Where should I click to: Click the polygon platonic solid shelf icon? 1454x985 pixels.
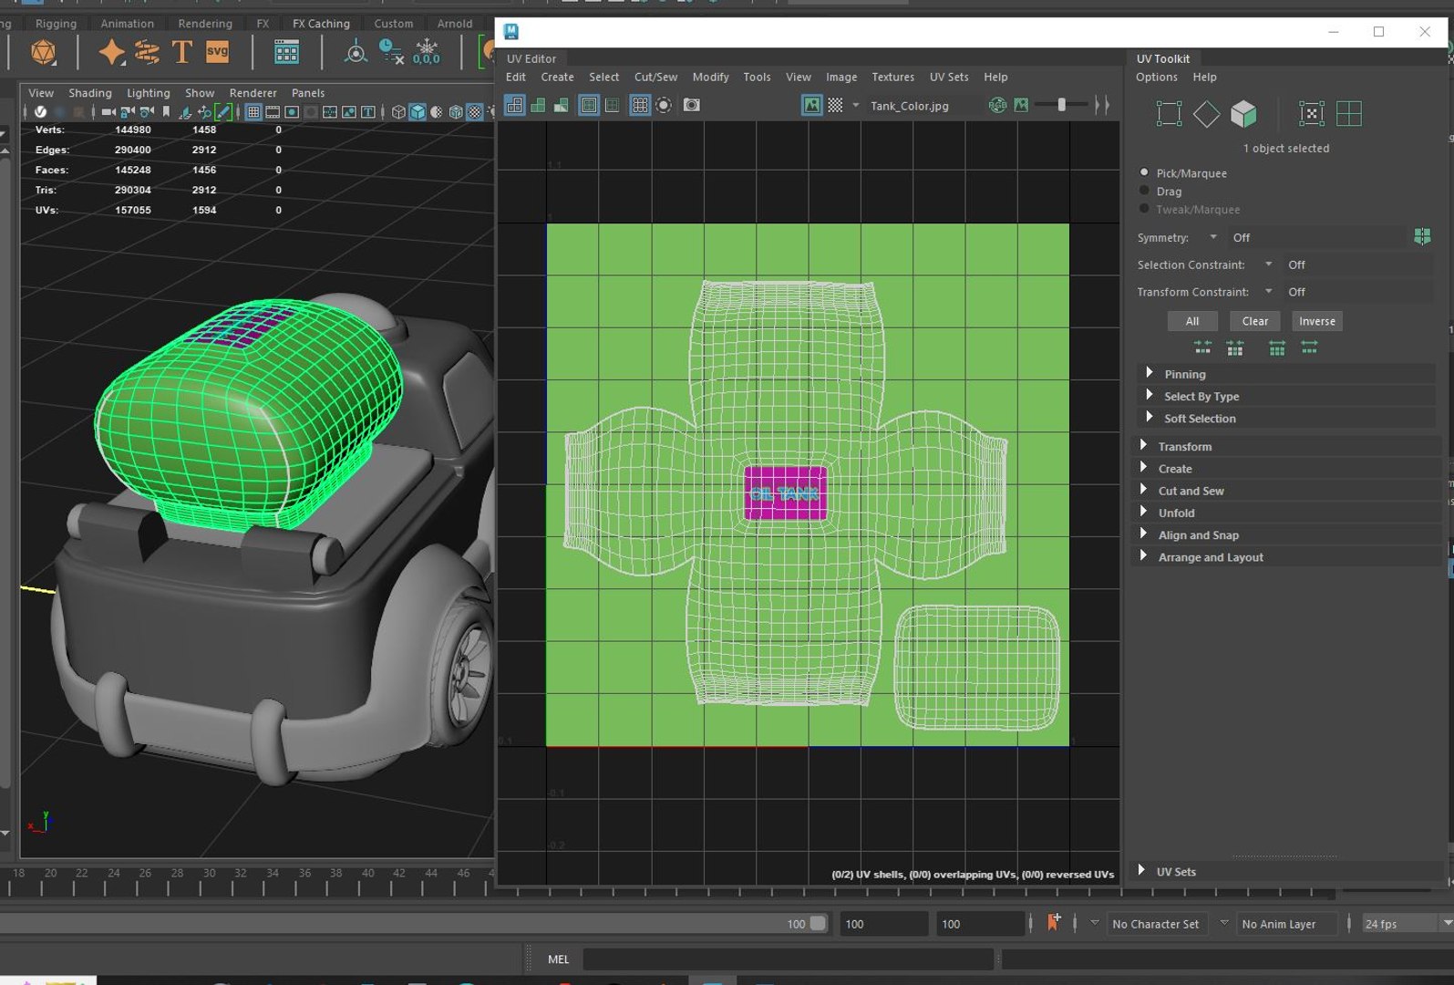click(x=43, y=53)
